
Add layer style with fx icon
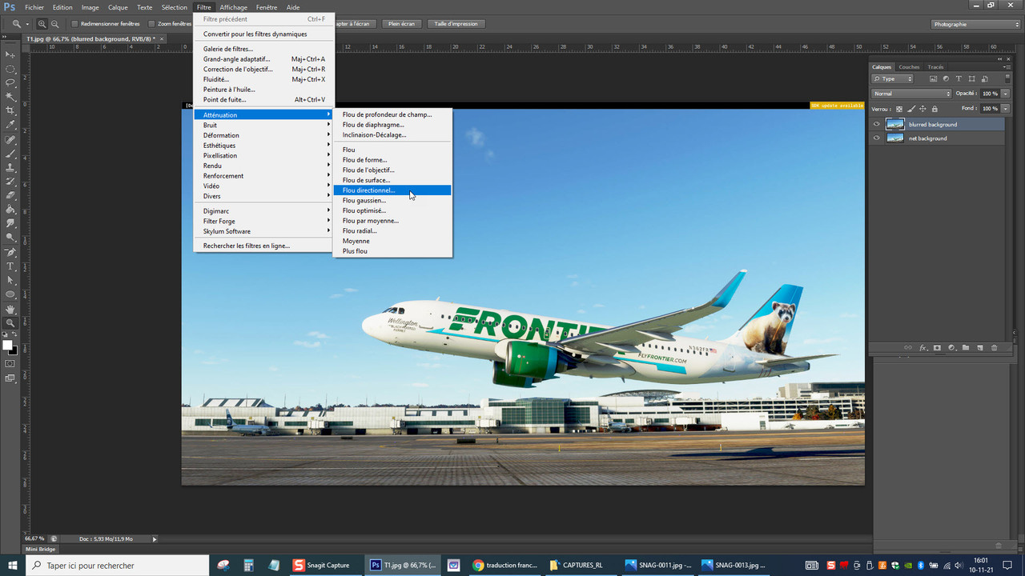[922, 348]
